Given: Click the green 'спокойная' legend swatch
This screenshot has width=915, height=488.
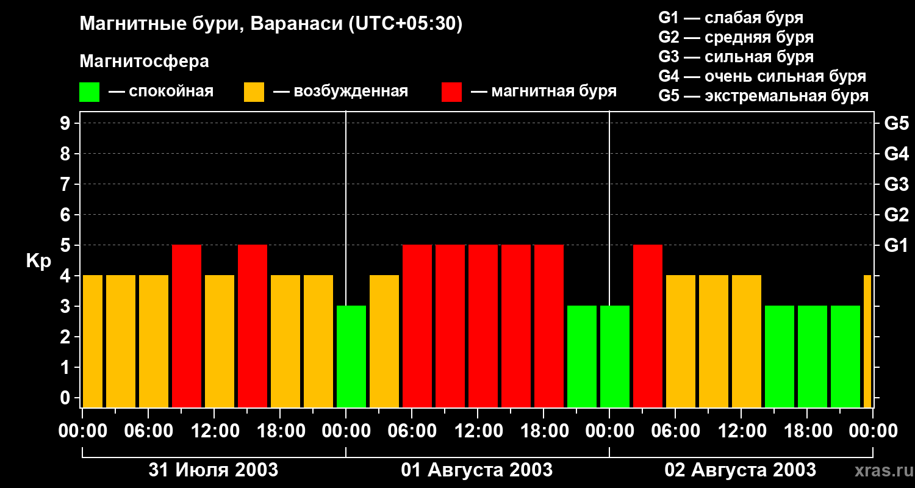Looking at the screenshot, I should (89, 92).
